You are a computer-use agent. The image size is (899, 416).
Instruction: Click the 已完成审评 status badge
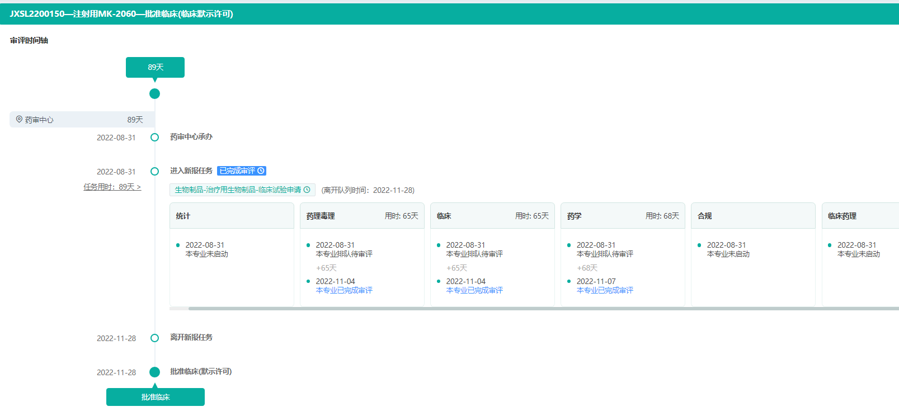(242, 171)
